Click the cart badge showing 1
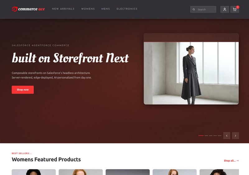Image resolution: width=249 pixels, height=175 pixels. pyautogui.click(x=237, y=7)
